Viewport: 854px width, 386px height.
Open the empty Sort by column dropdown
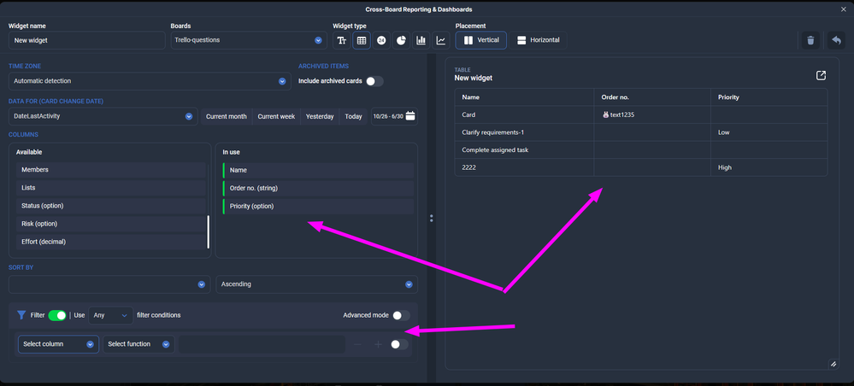point(109,284)
